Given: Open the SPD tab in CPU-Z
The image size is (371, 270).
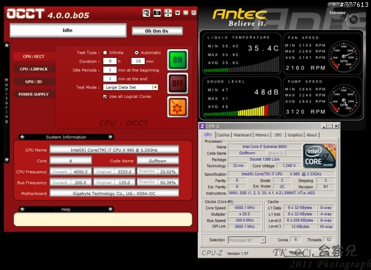Looking at the screenshot, I should [278, 135].
